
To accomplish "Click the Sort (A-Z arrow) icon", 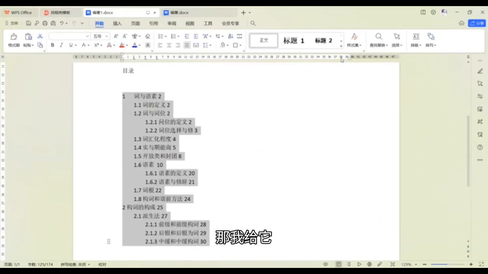I will (230, 36).
